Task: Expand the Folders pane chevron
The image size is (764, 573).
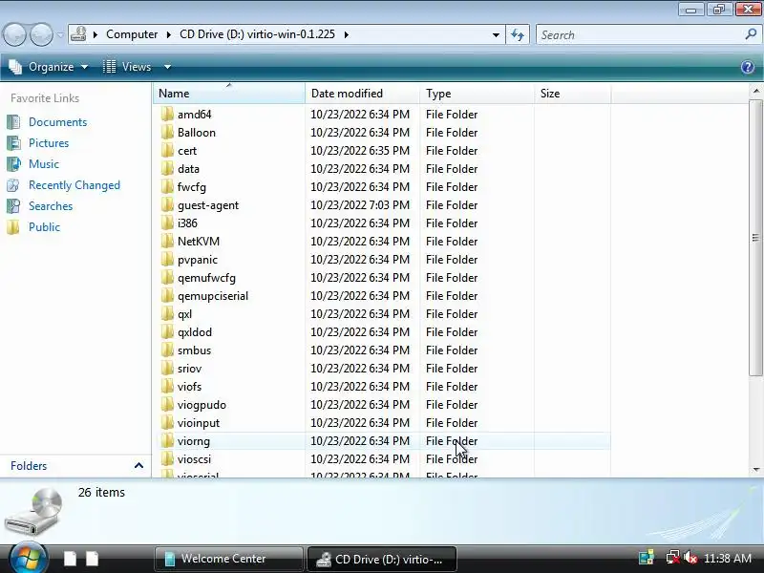Action: click(x=138, y=466)
